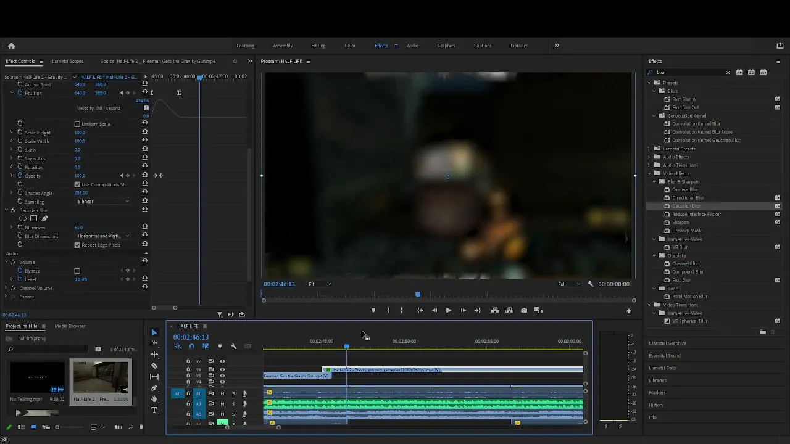This screenshot has width=790, height=444.
Task: Toggle track lock on V7
Action: [x=188, y=361]
